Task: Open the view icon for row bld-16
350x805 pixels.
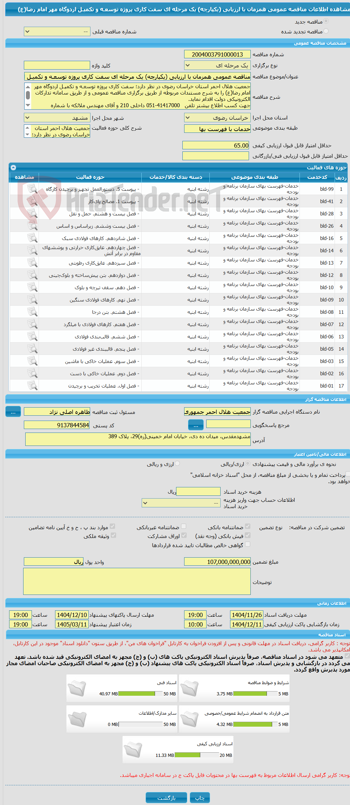Action: click(32, 238)
